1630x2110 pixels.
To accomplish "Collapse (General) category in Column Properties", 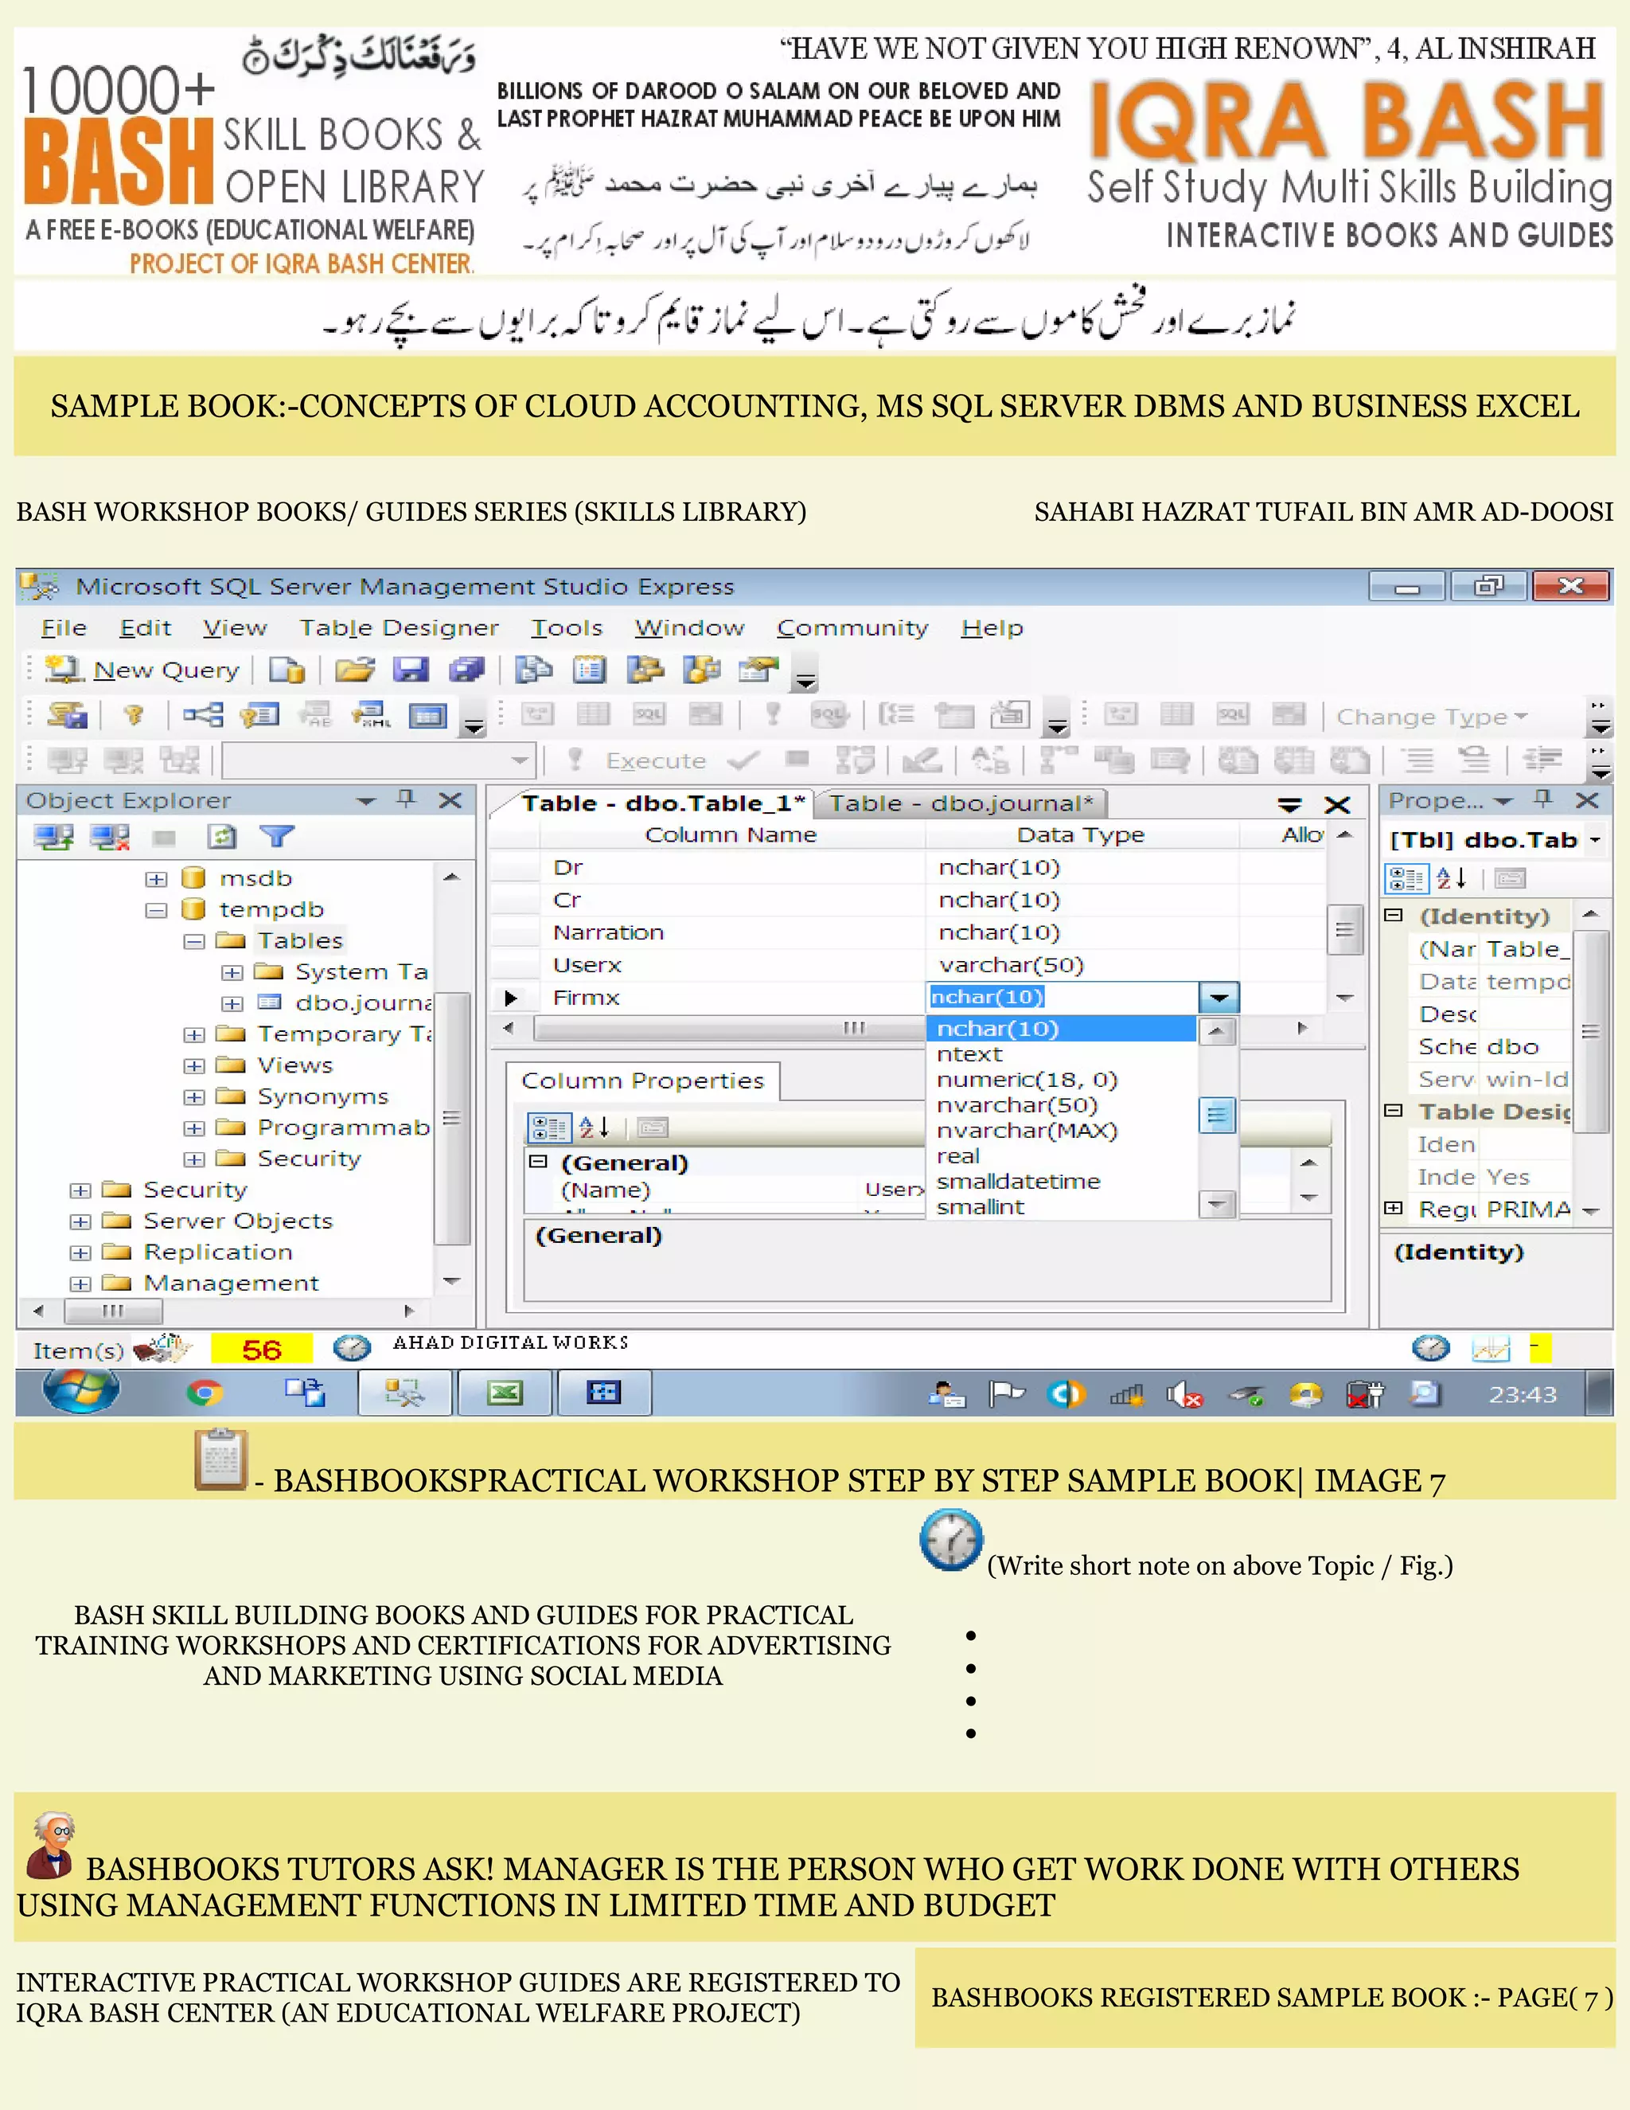I will (539, 1162).
